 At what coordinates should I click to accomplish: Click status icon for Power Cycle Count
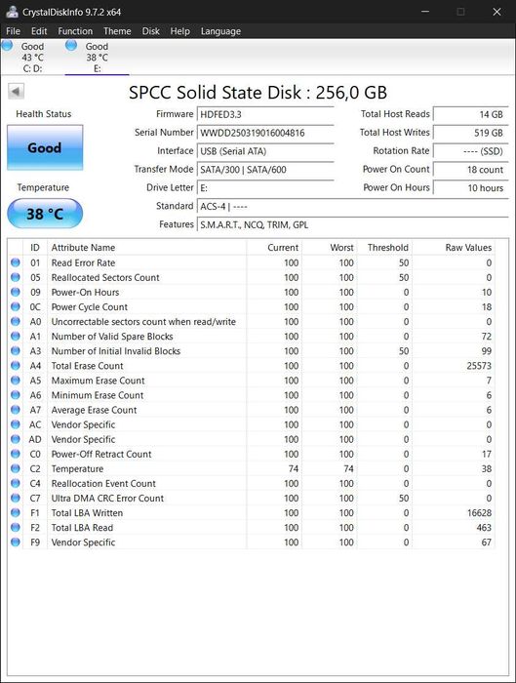pyautogui.click(x=16, y=306)
